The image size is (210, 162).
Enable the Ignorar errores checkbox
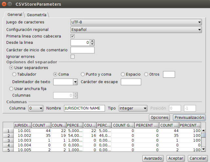(x=73, y=57)
